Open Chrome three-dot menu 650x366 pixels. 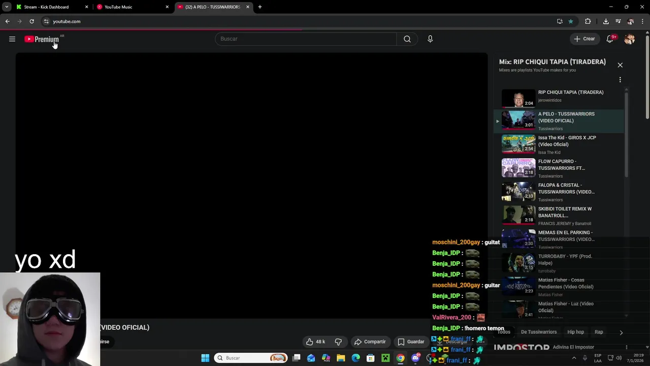click(x=643, y=21)
